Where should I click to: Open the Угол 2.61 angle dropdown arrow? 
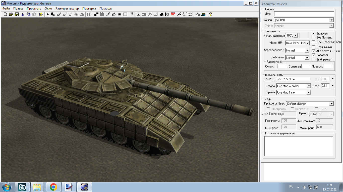[333, 86]
